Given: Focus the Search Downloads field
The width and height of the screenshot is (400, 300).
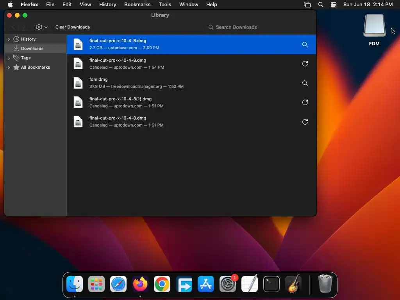Looking at the screenshot, I should (259, 27).
